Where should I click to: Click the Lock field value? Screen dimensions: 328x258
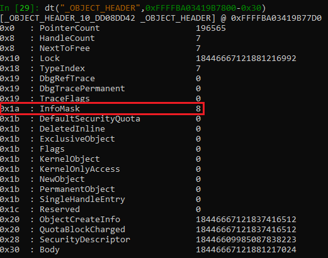[x=246, y=59]
